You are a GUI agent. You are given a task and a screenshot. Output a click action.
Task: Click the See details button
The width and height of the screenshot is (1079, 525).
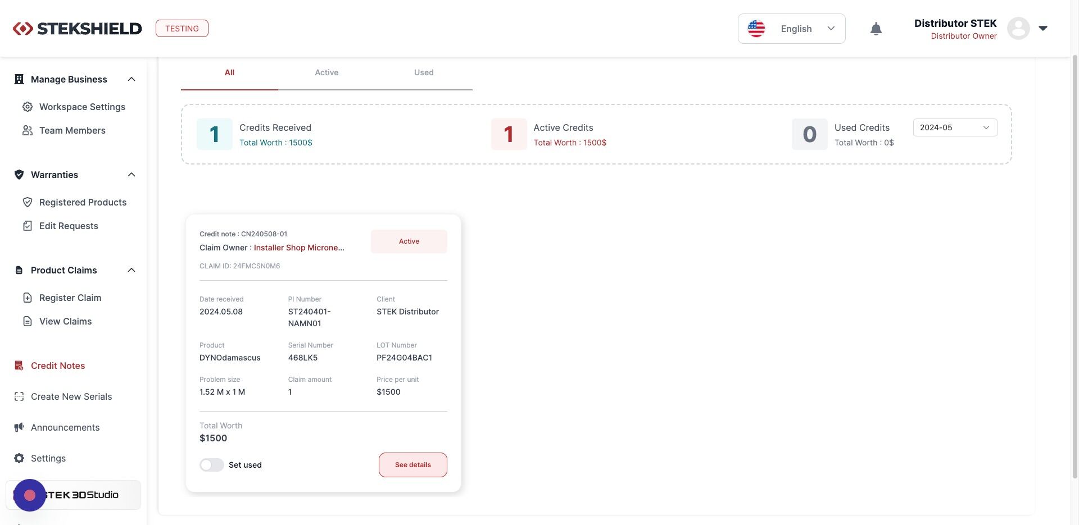[x=413, y=465]
